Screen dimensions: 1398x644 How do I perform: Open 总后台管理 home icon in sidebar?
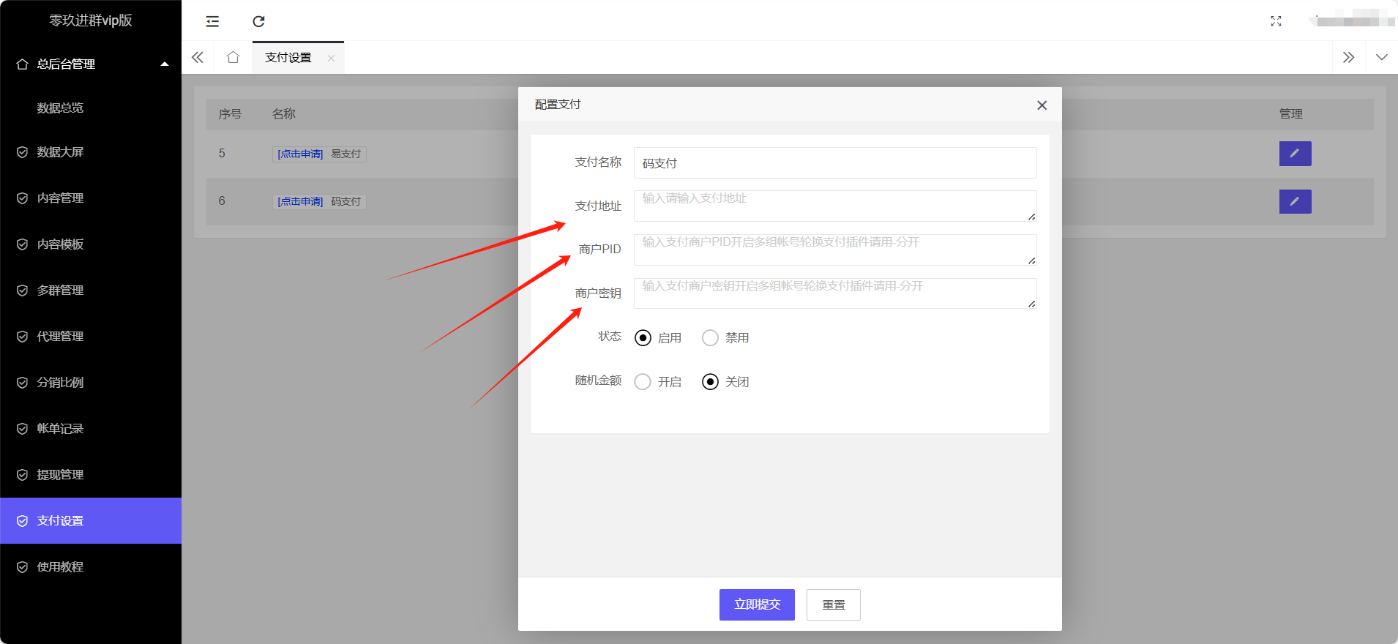(x=23, y=64)
